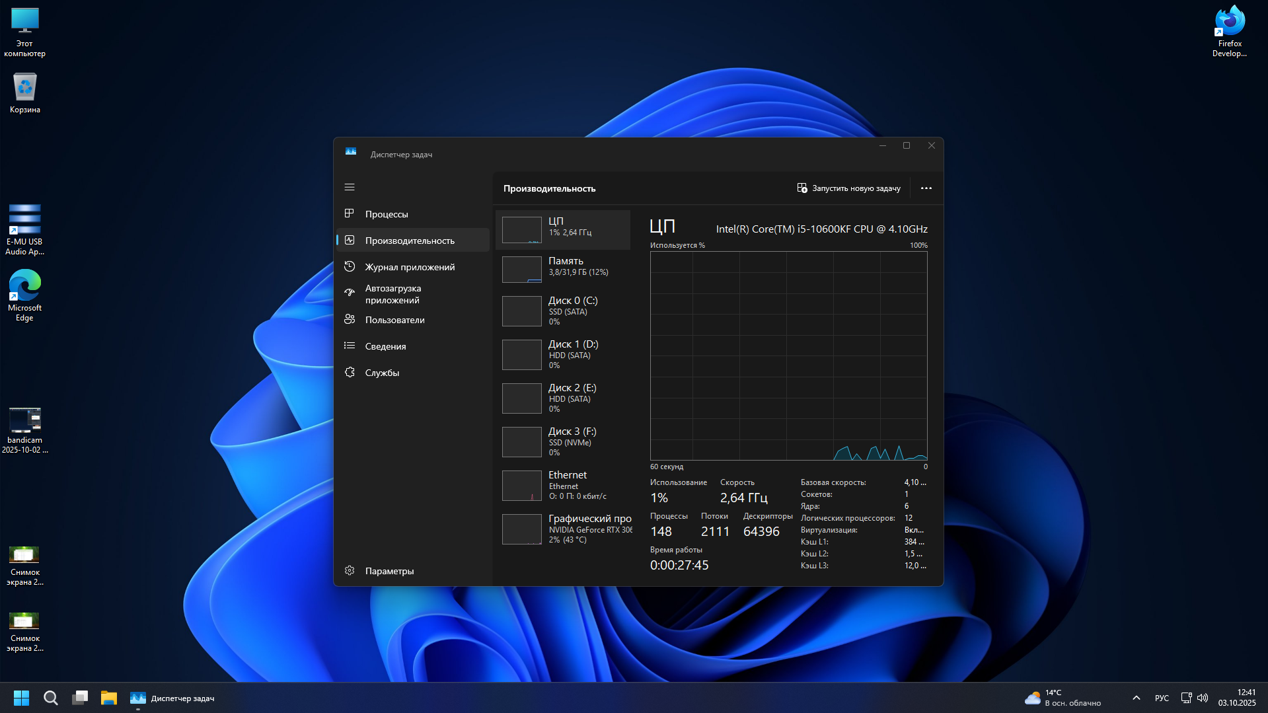Select the Firefox Developer desktop shortcut
This screenshot has width=1268, height=713.
[x=1230, y=32]
